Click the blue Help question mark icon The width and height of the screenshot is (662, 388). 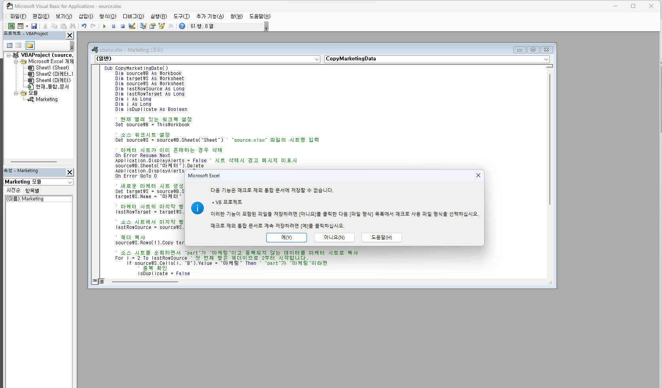coord(182,26)
